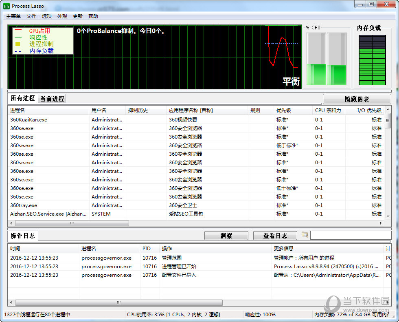Switch to the 当前进程 tab
Image resolution: width=399 pixels, height=322 pixels.
pyautogui.click(x=52, y=99)
